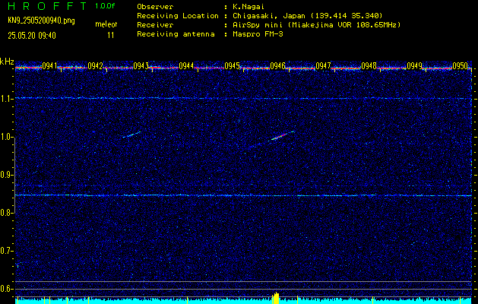This screenshot has width=478, height=304.
Task: Click the 0941 time marker
Action: pyautogui.click(x=49, y=65)
